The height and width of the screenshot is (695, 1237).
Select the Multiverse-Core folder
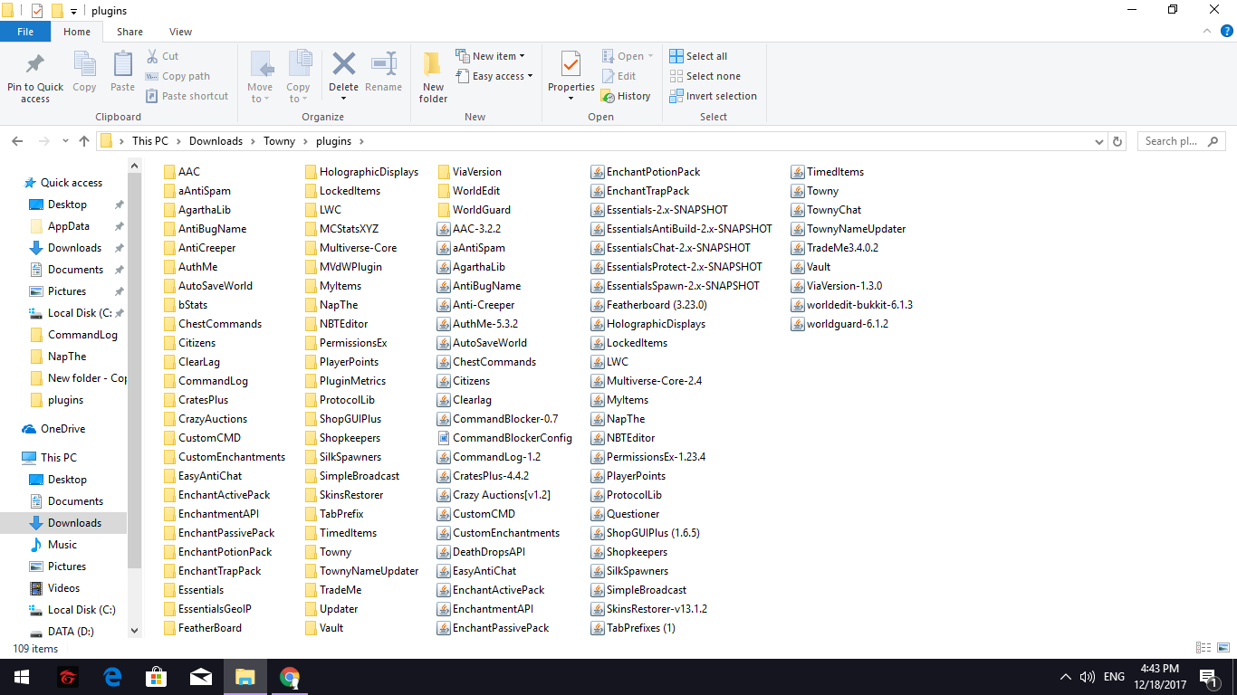pos(350,248)
